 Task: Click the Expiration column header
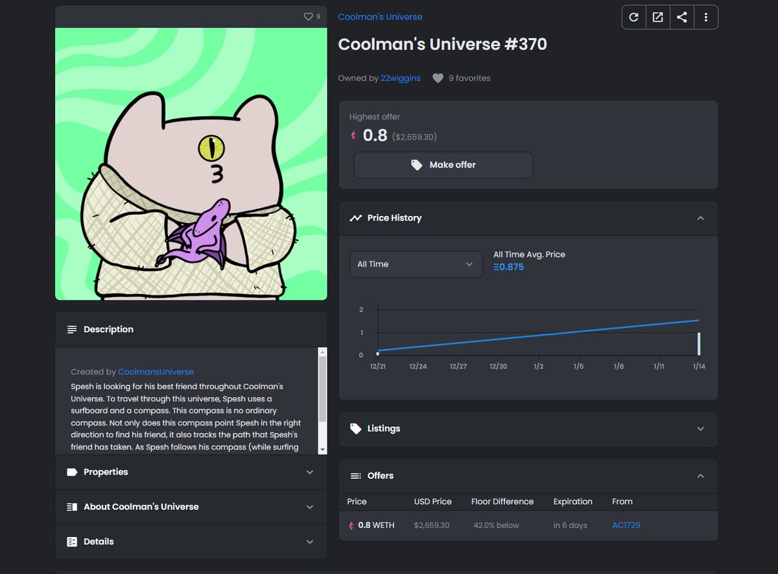573,501
